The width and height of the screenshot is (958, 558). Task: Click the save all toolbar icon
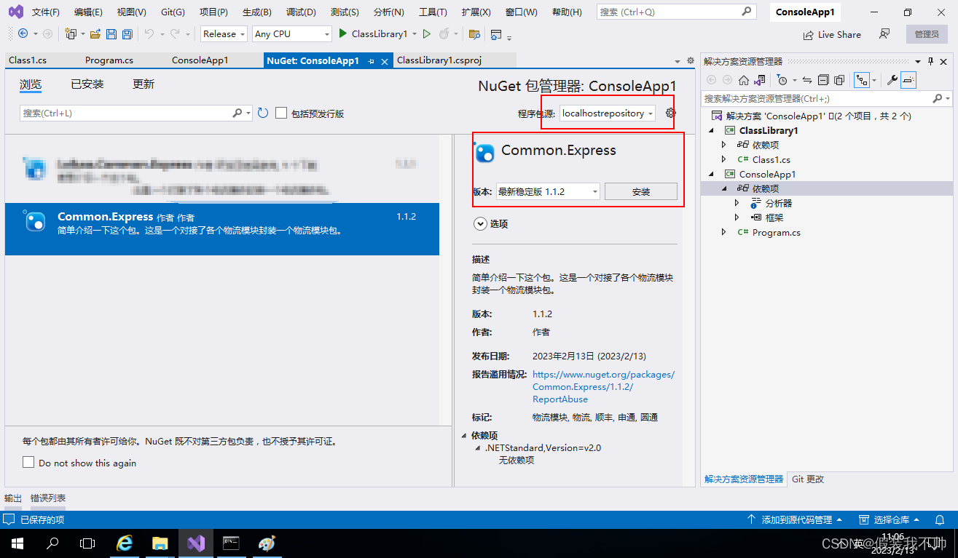pos(127,34)
